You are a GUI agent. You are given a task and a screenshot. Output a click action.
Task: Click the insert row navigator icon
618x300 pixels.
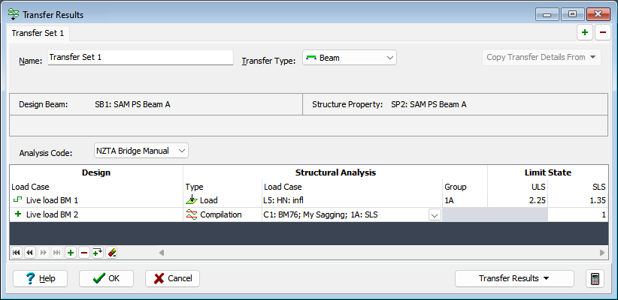point(97,253)
